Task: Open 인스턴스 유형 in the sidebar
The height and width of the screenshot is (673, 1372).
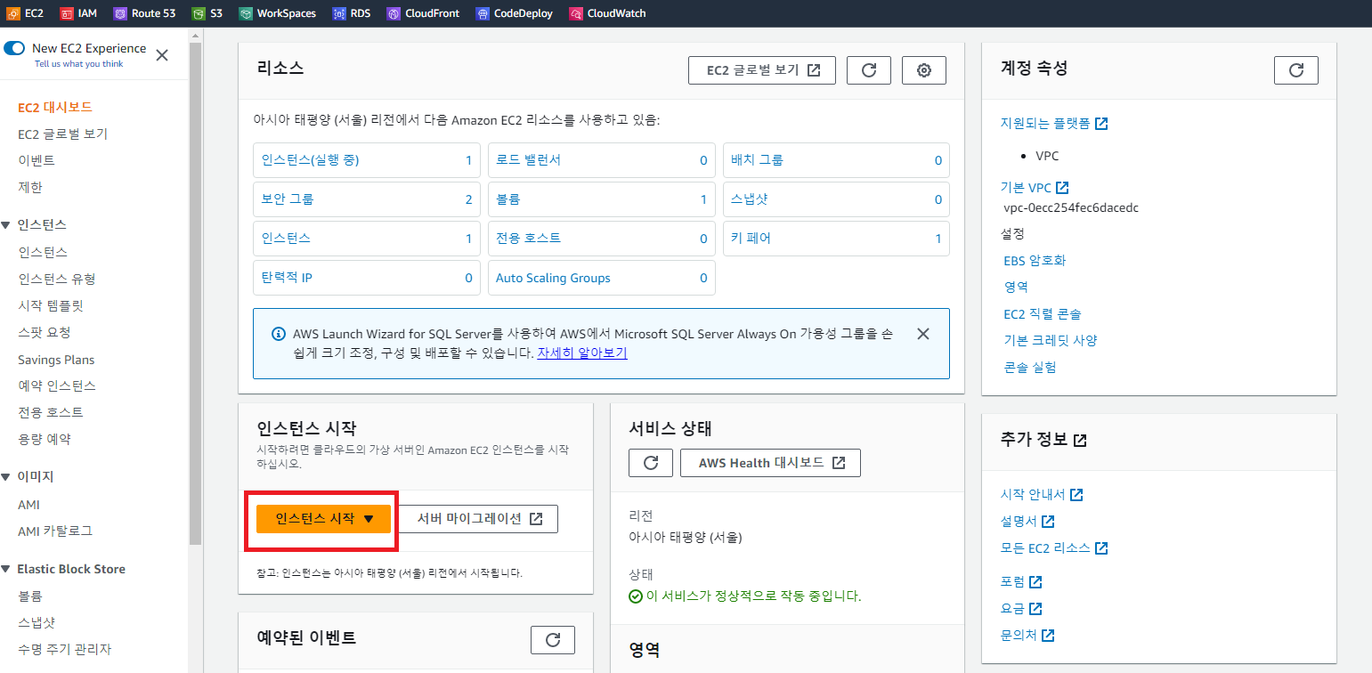Action: pyautogui.click(x=57, y=279)
